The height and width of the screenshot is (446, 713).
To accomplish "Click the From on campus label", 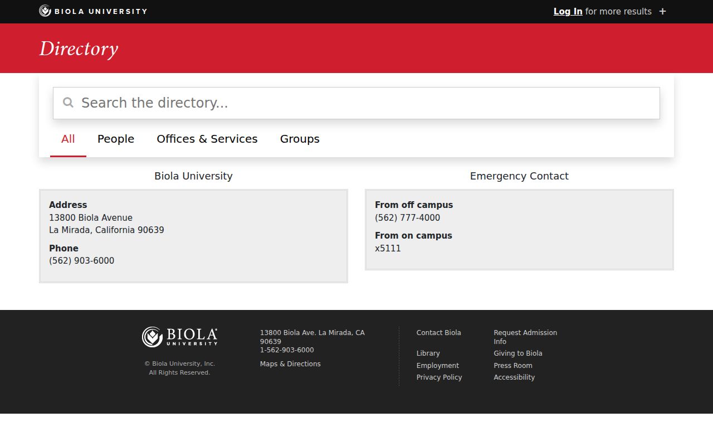I will pos(413,236).
